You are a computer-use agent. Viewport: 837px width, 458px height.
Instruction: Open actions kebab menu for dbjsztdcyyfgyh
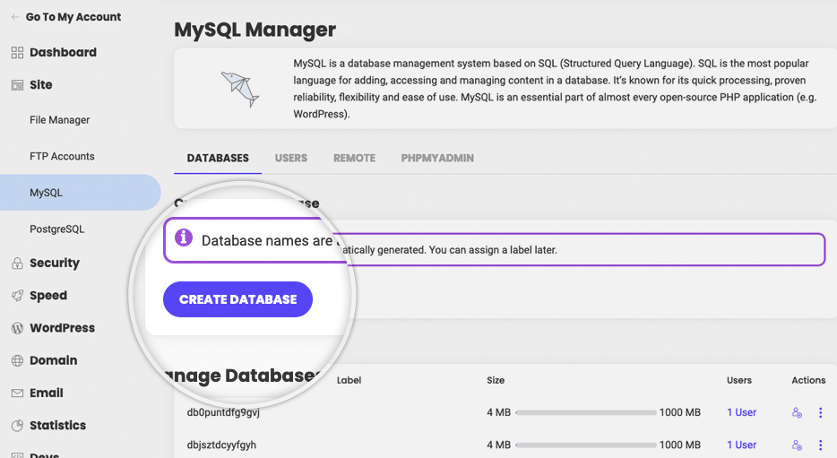coord(821,445)
